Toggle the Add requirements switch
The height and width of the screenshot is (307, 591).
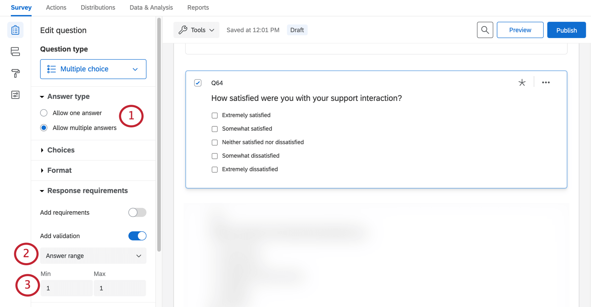click(137, 212)
